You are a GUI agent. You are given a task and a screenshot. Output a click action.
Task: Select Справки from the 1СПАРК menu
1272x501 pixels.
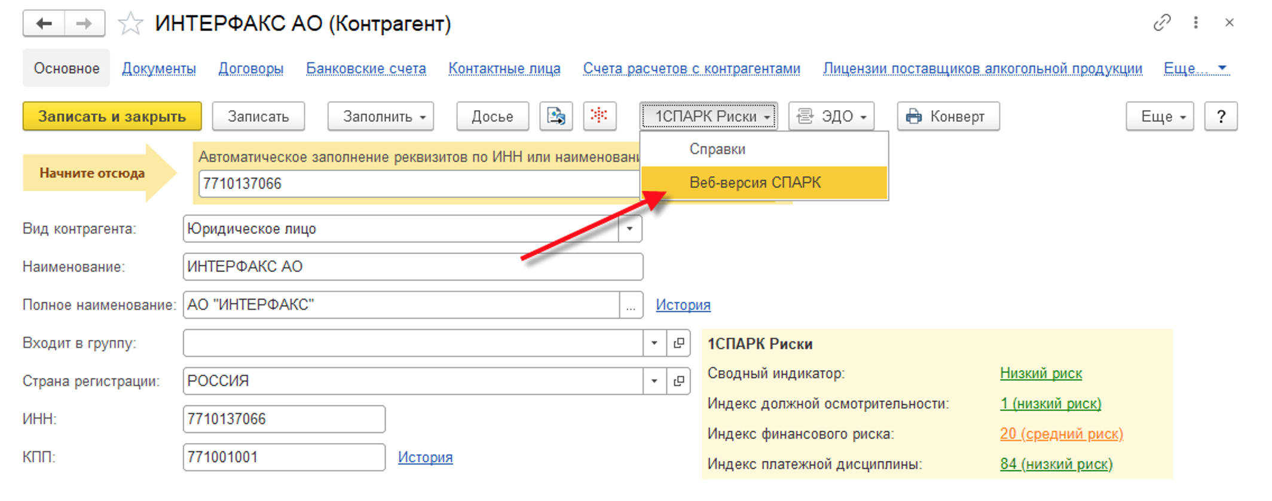[764, 149]
